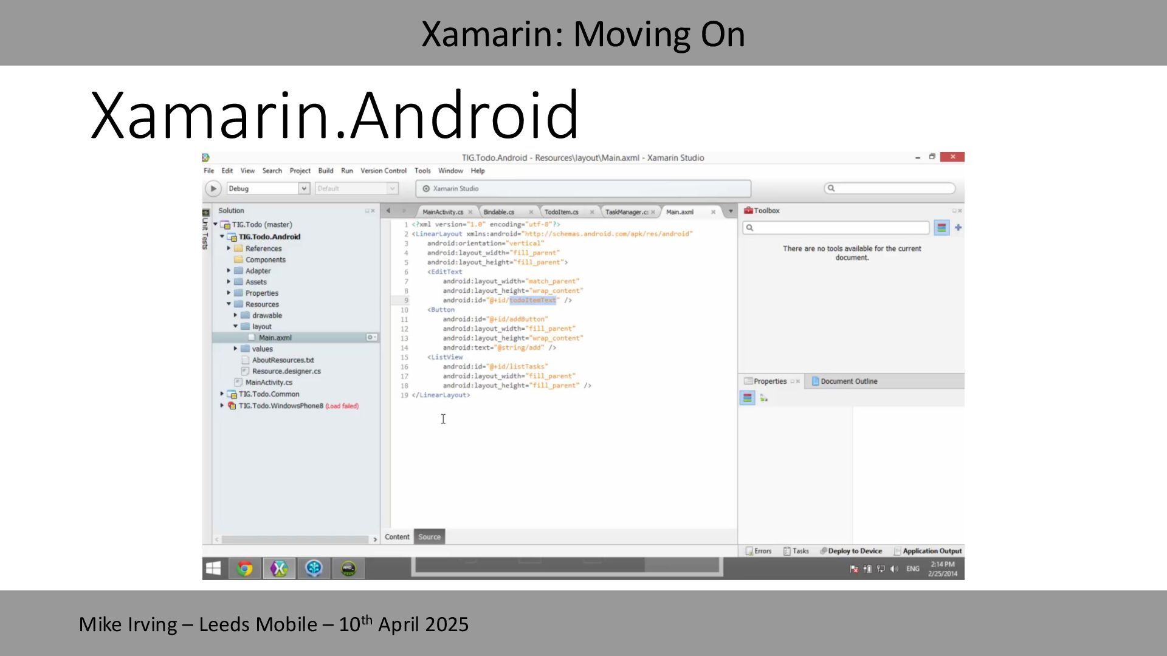Switch to the TodoItem.cs tab
The image size is (1167, 656).
[562, 212]
